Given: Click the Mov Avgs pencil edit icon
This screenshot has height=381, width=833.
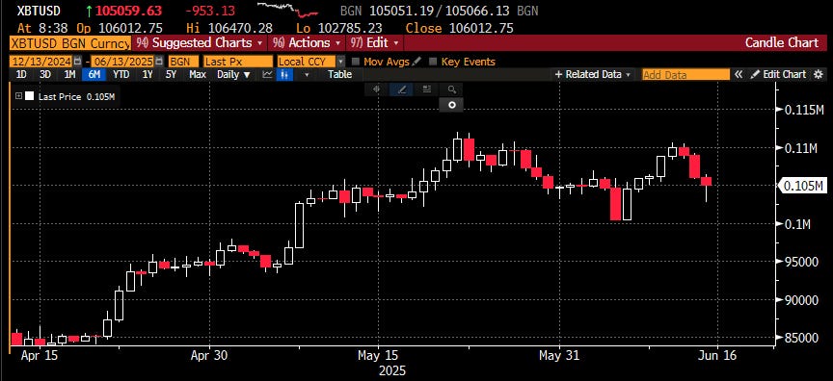Looking at the screenshot, I should coord(417,62).
